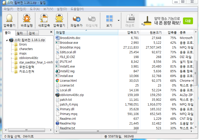Click the patch.txt text file icon
The height and width of the screenshot is (140, 199).
coord(57,99)
